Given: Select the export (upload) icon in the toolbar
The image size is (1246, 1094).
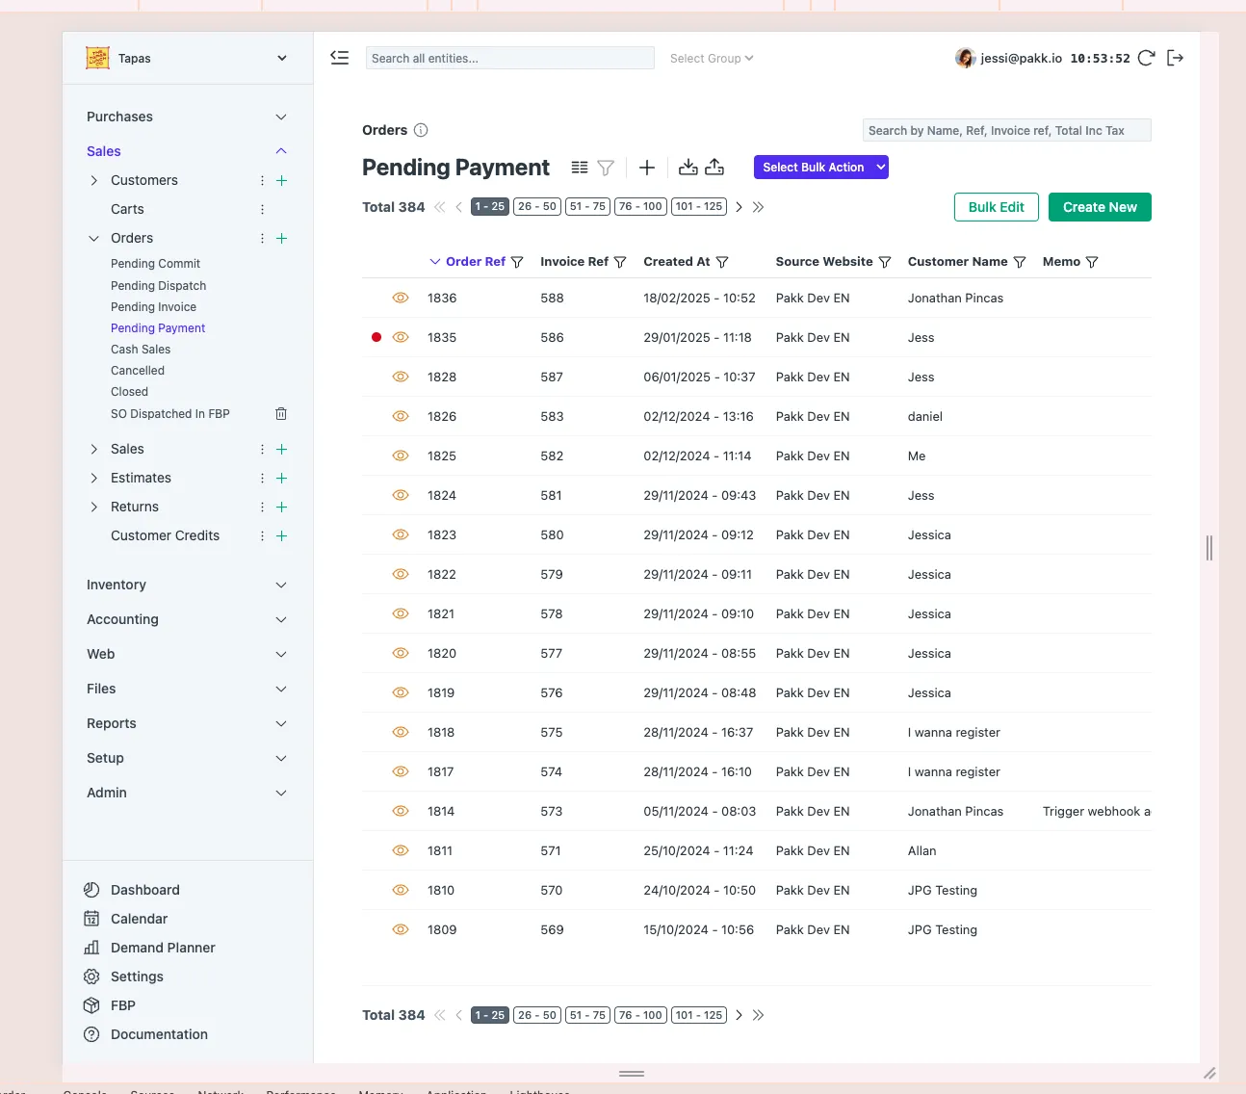Looking at the screenshot, I should 714,168.
